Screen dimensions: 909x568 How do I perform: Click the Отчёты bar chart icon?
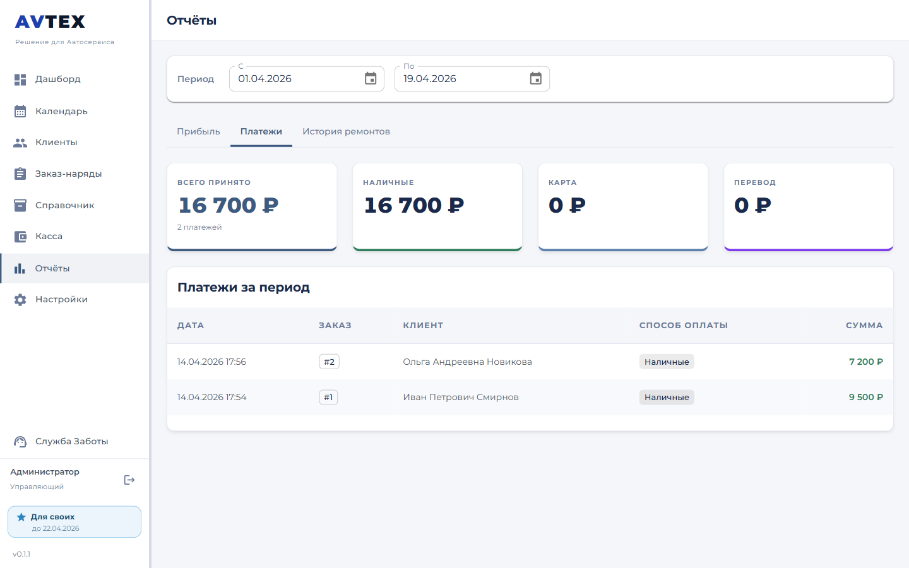18,267
